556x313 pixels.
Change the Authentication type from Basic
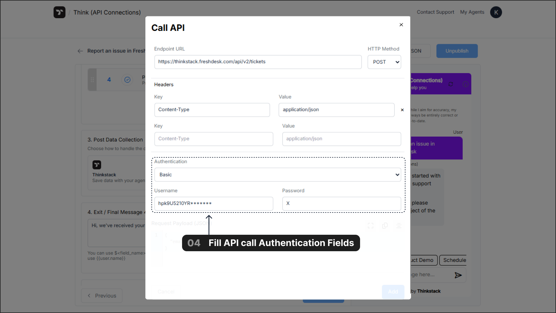(x=277, y=174)
